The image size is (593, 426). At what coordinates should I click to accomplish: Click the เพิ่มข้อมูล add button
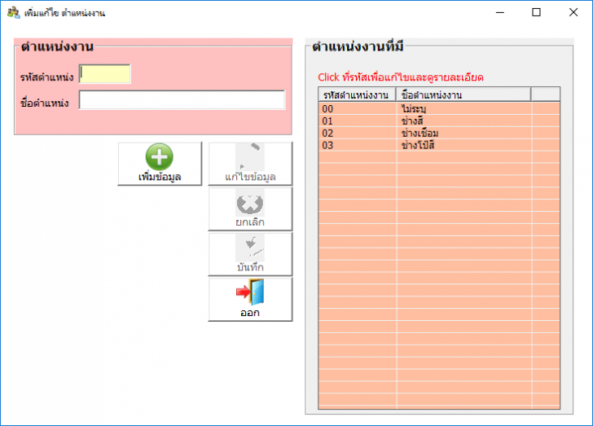160,164
